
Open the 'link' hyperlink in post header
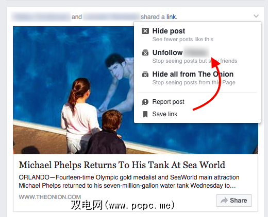coord(171,17)
